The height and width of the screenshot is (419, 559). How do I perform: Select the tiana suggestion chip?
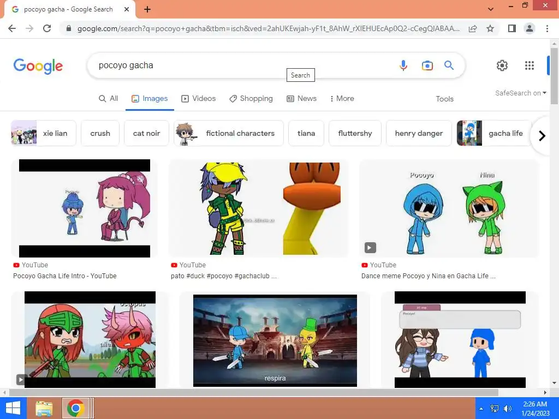[306, 133]
